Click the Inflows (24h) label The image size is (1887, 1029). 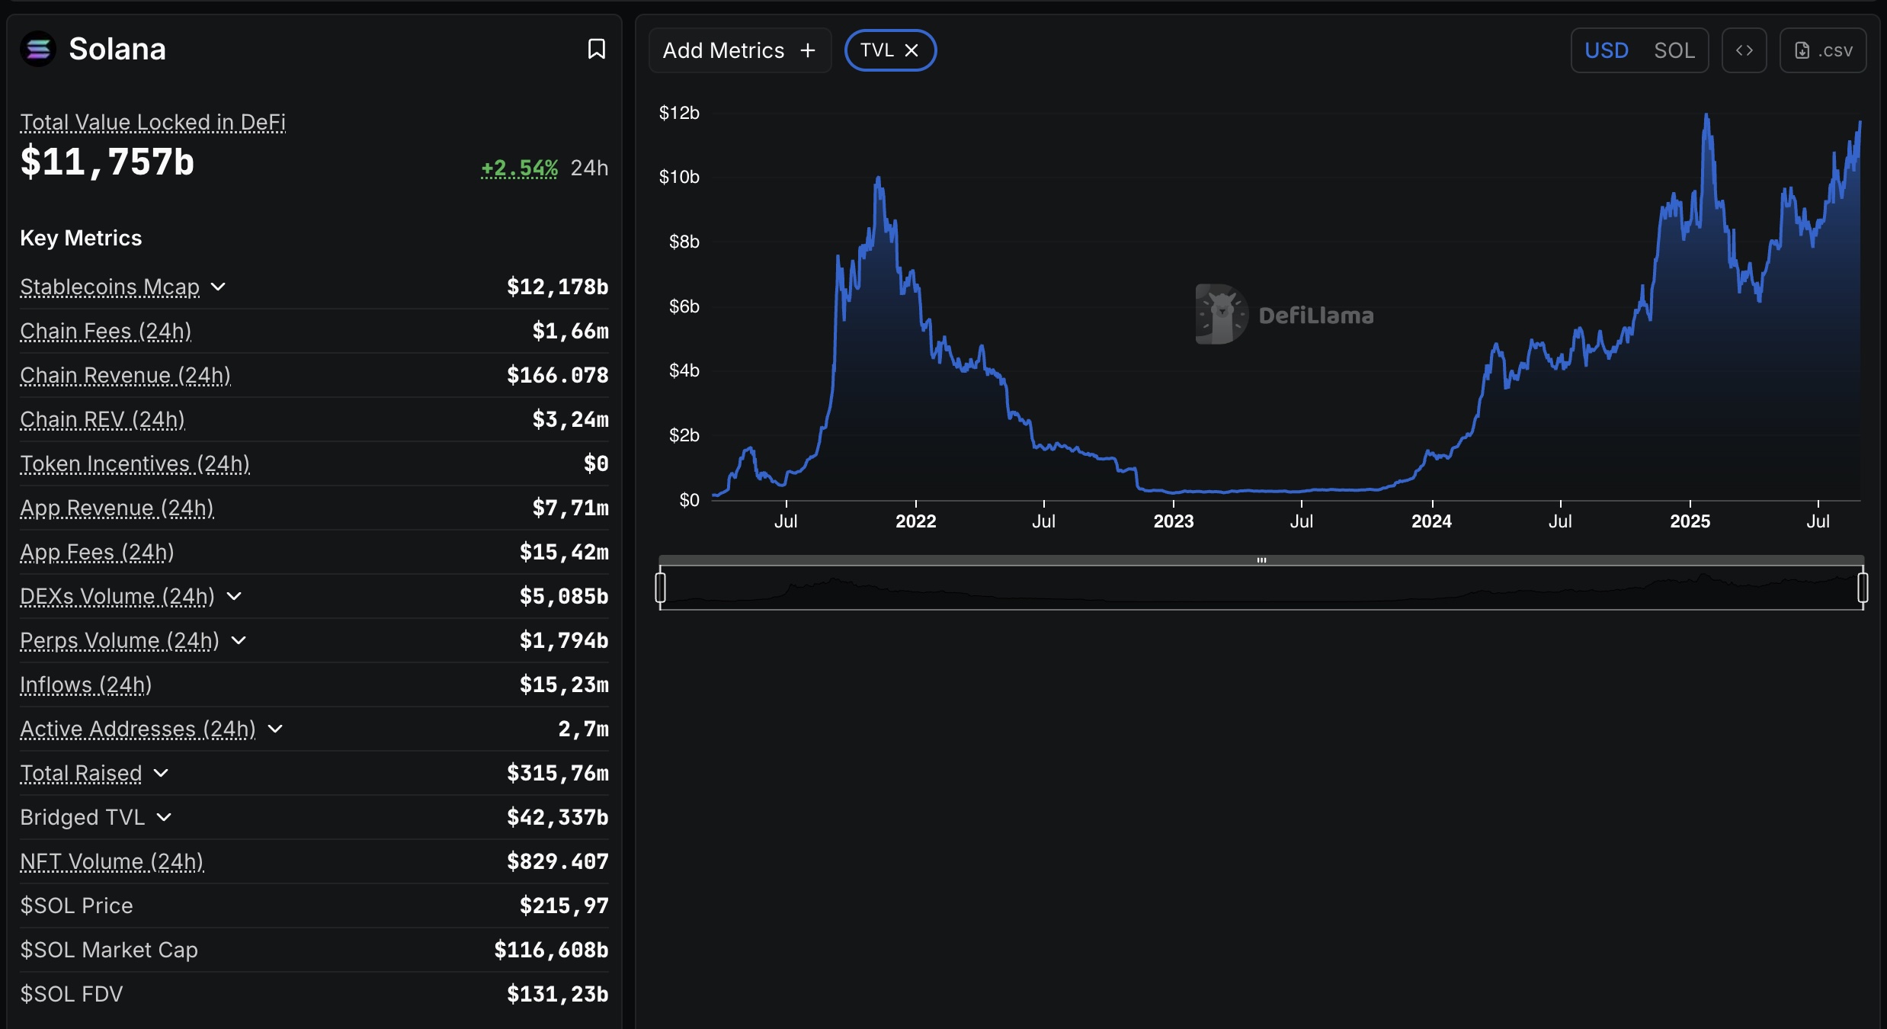[x=85, y=684]
